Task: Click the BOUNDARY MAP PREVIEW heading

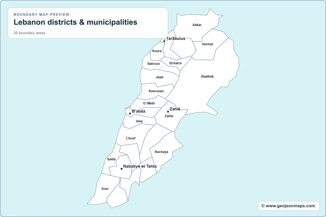Action: 42,14
